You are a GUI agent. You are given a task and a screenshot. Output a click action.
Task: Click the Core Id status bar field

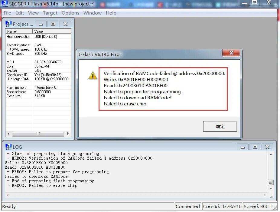pos(222,207)
